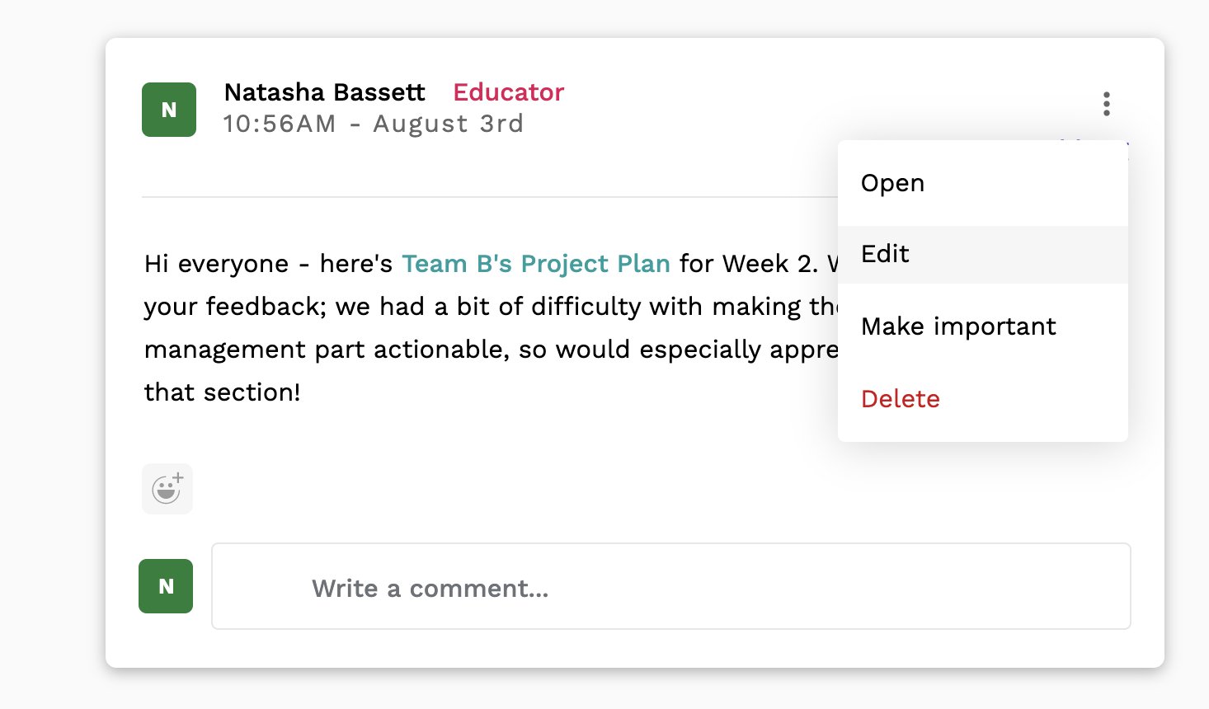Click the 10:56AM August 3rd timestamp
This screenshot has width=1209, height=709.
(374, 124)
